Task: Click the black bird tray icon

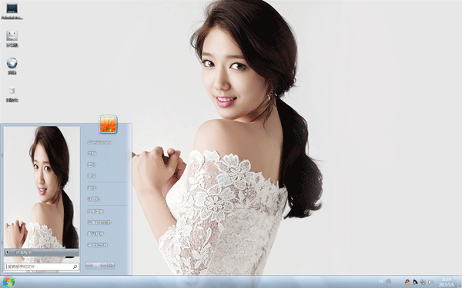Action: [x=415, y=282]
